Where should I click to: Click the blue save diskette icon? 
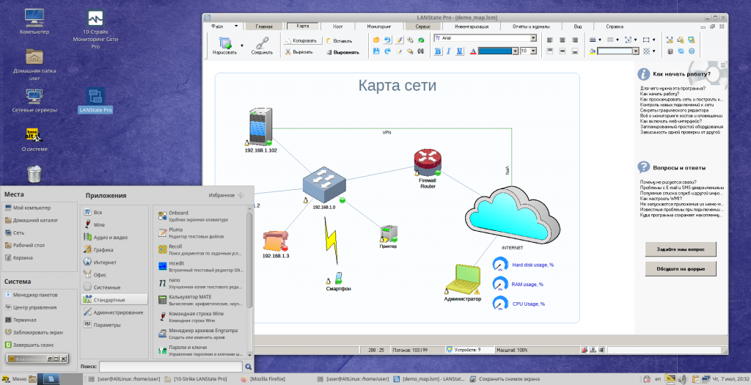pyautogui.click(x=376, y=51)
